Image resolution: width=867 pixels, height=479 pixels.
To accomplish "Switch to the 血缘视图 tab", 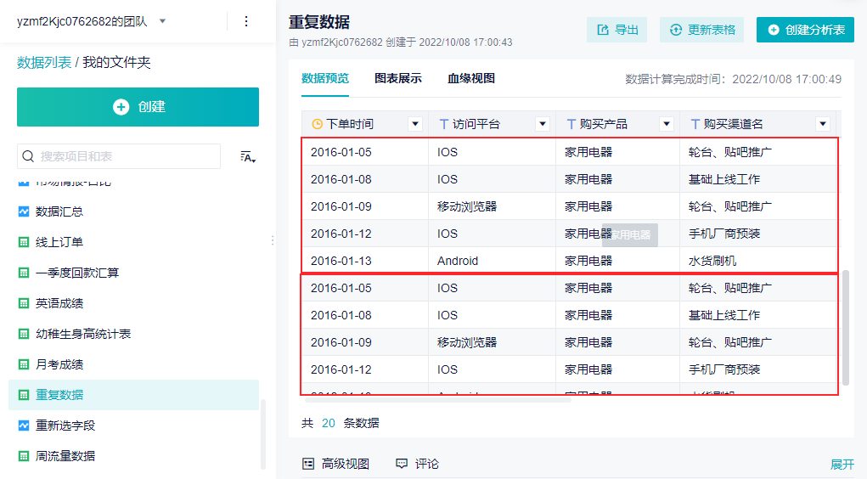I will click(471, 79).
